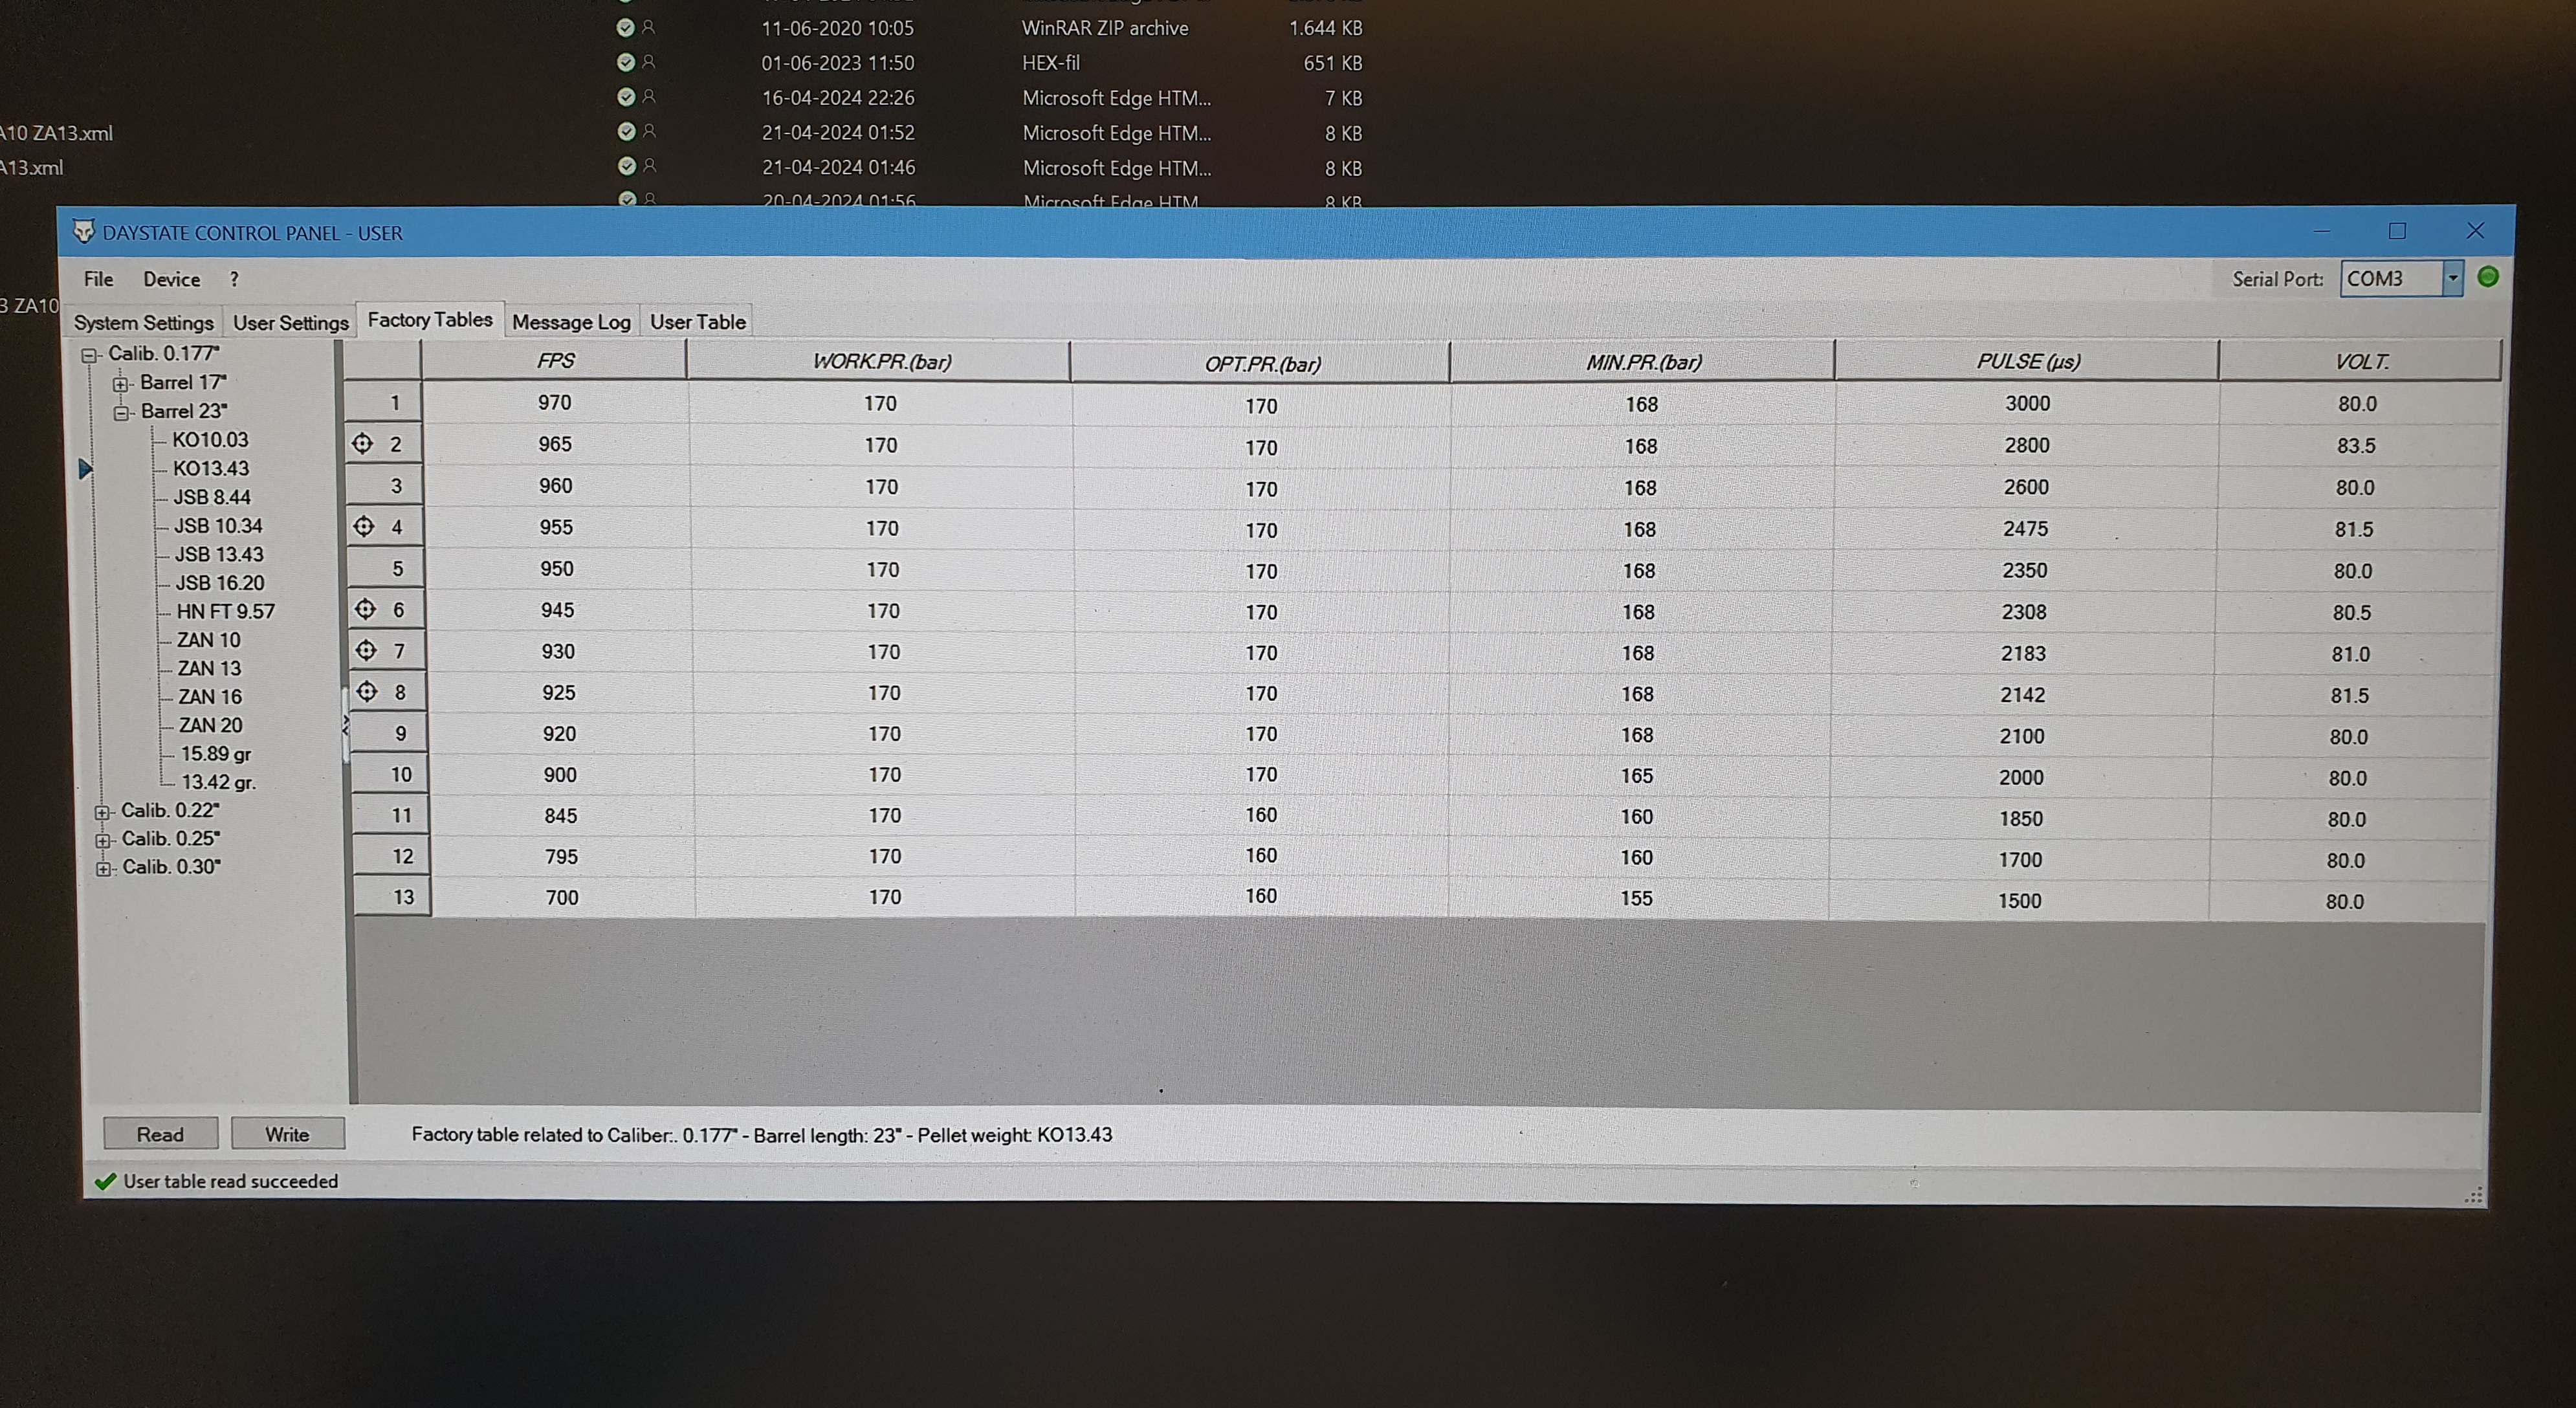Viewport: 2576px width, 1408px height.
Task: Switch to the User Table tab
Action: (x=698, y=322)
